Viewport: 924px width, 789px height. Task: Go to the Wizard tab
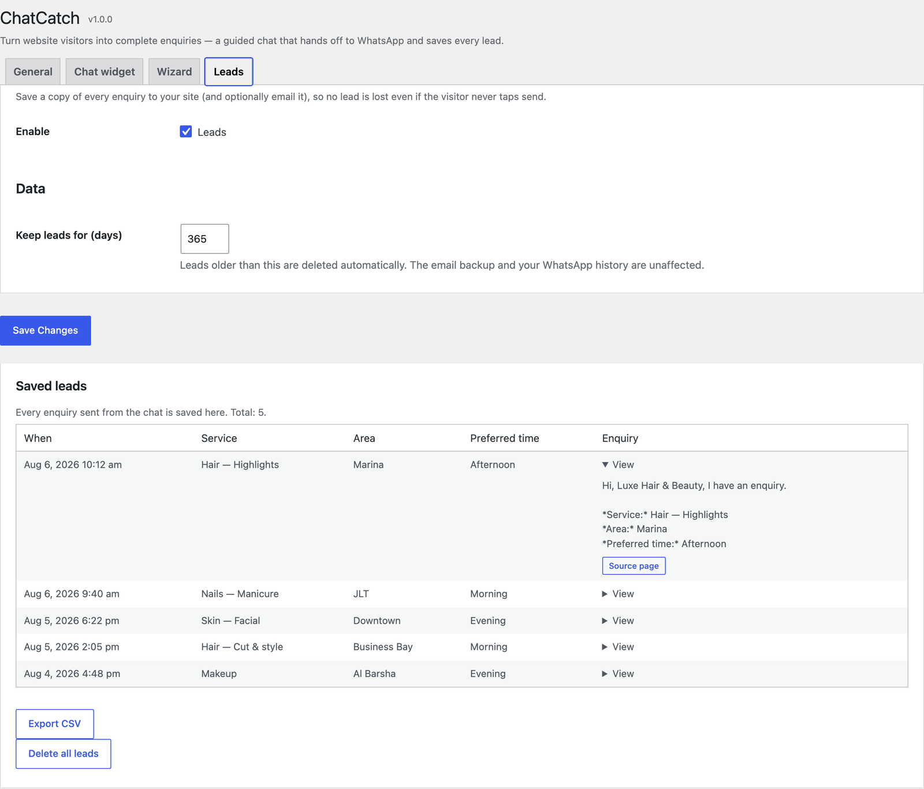click(174, 72)
